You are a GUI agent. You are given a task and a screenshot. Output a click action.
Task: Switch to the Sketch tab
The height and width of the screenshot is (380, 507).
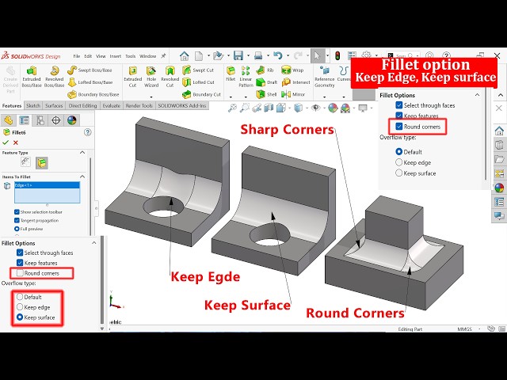pyautogui.click(x=33, y=105)
